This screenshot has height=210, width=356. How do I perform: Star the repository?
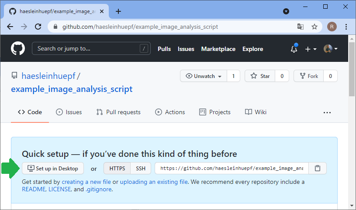tap(260, 76)
